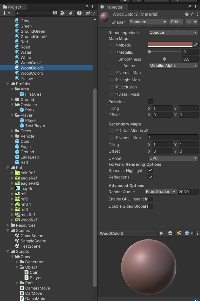
Task: Select the Albedo texture slot picker
Action: (x=117, y=45)
